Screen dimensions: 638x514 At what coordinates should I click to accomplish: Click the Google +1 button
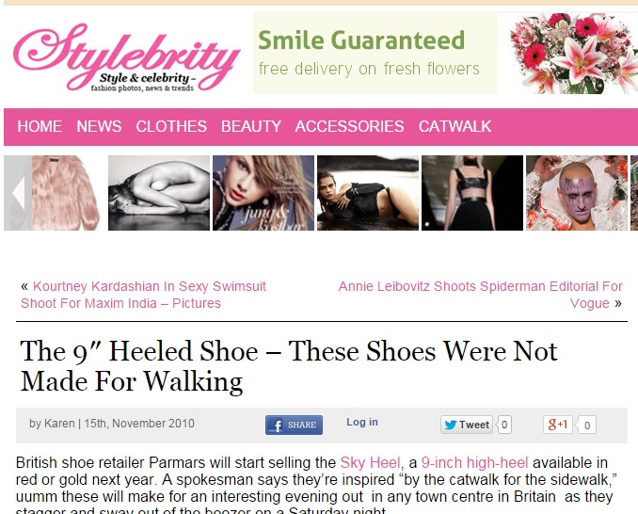click(x=557, y=425)
